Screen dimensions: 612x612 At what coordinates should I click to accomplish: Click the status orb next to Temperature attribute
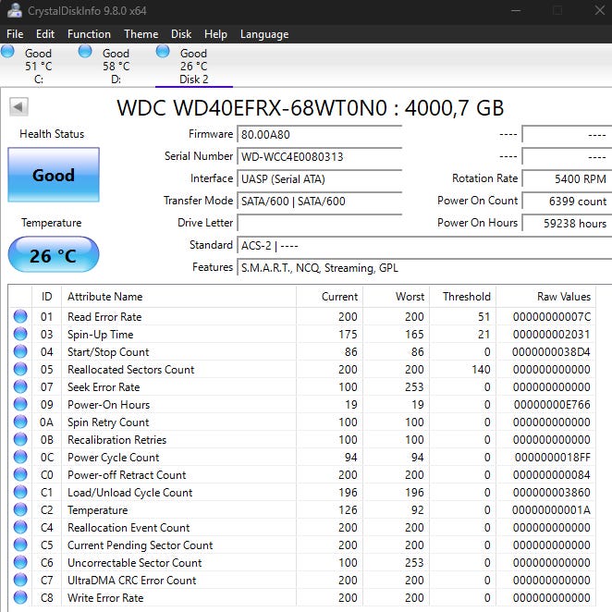click(20, 510)
